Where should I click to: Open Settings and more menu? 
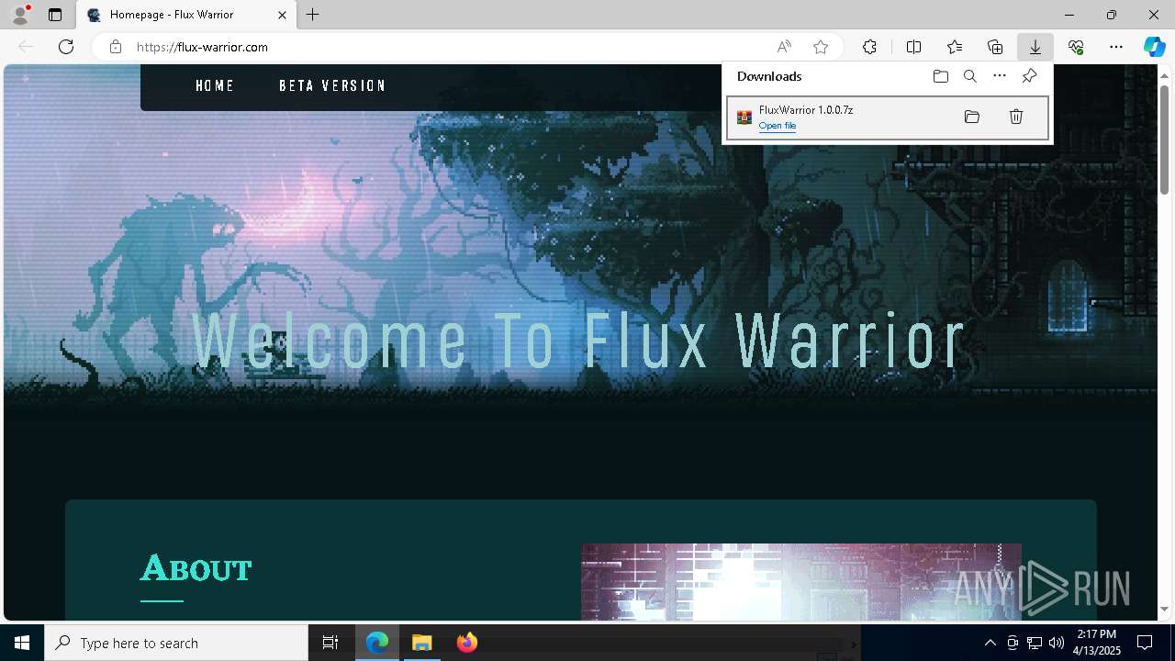click(1116, 47)
